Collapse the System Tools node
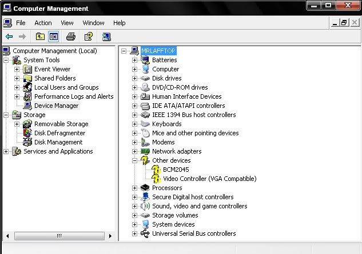 (x=6, y=60)
